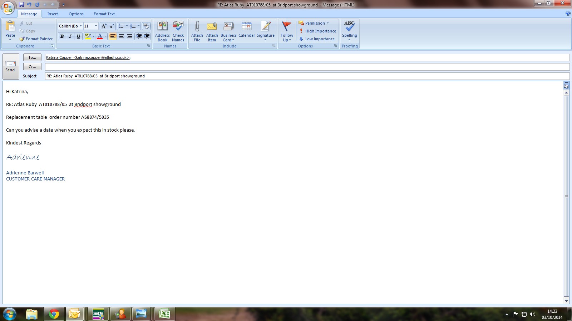
Task: Switch to the Message ribbon tab
Action: point(29,14)
